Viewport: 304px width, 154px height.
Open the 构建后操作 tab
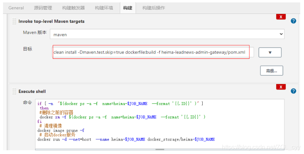(154, 8)
